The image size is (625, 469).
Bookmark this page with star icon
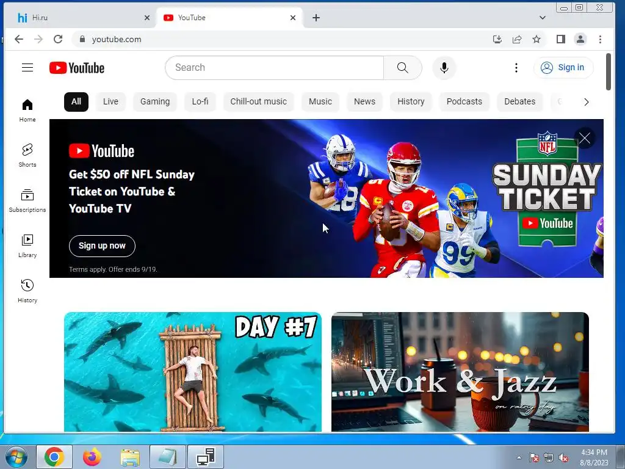pos(536,39)
